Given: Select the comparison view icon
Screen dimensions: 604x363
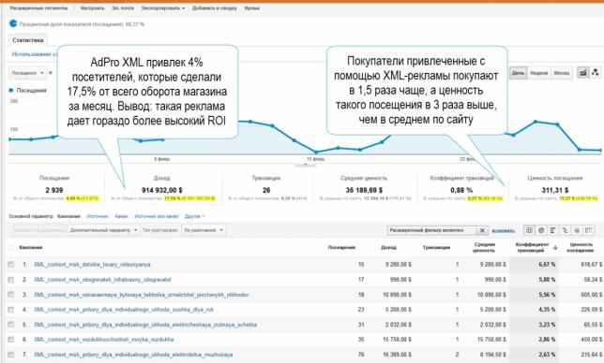Looking at the screenshot, I should point(565,230).
